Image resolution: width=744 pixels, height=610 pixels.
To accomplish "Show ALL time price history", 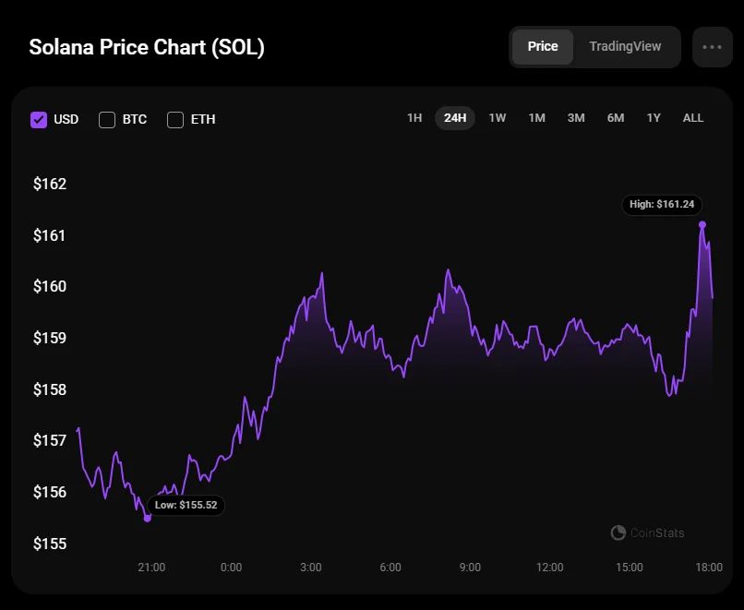I will [x=693, y=118].
